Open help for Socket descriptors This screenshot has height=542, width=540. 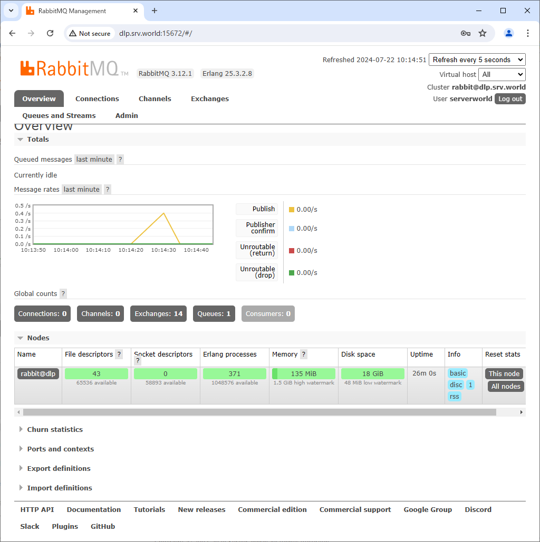[138, 360]
